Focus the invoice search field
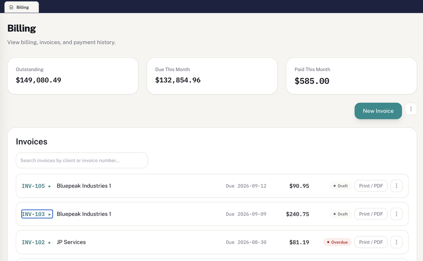 pos(82,160)
